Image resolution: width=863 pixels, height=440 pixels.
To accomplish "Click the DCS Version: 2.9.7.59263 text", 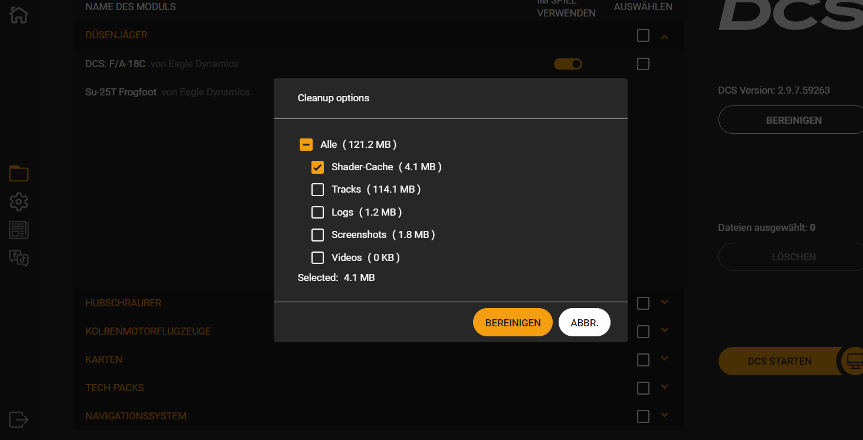I will coord(774,91).
